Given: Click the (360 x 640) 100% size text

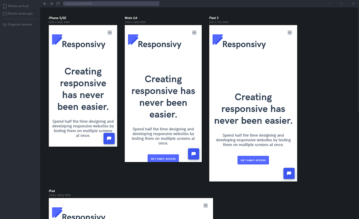Looking at the screenshot, I should (x=135, y=22).
